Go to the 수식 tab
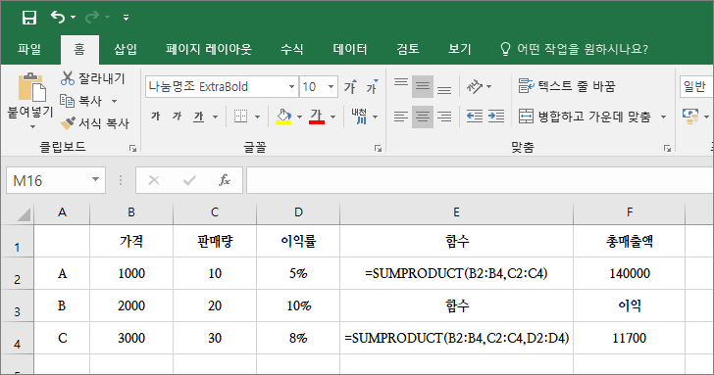This screenshot has height=375, width=714. pos(291,49)
